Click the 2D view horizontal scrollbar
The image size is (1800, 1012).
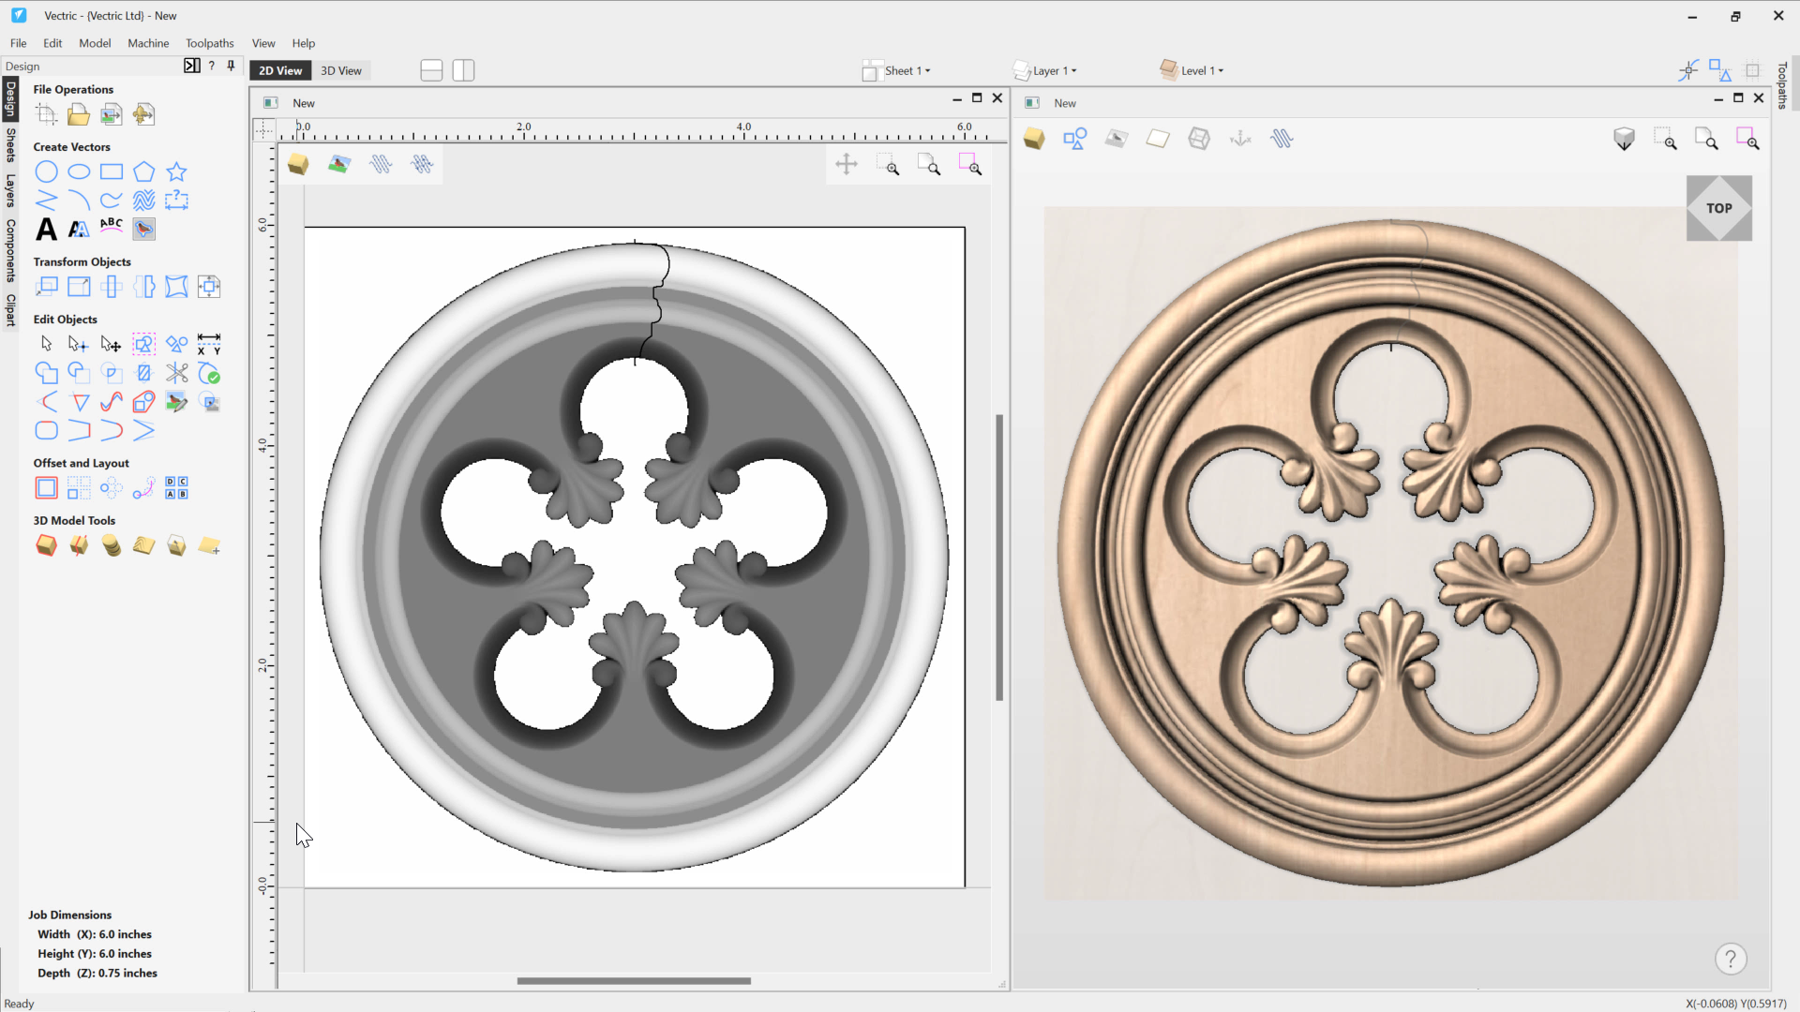[634, 981]
